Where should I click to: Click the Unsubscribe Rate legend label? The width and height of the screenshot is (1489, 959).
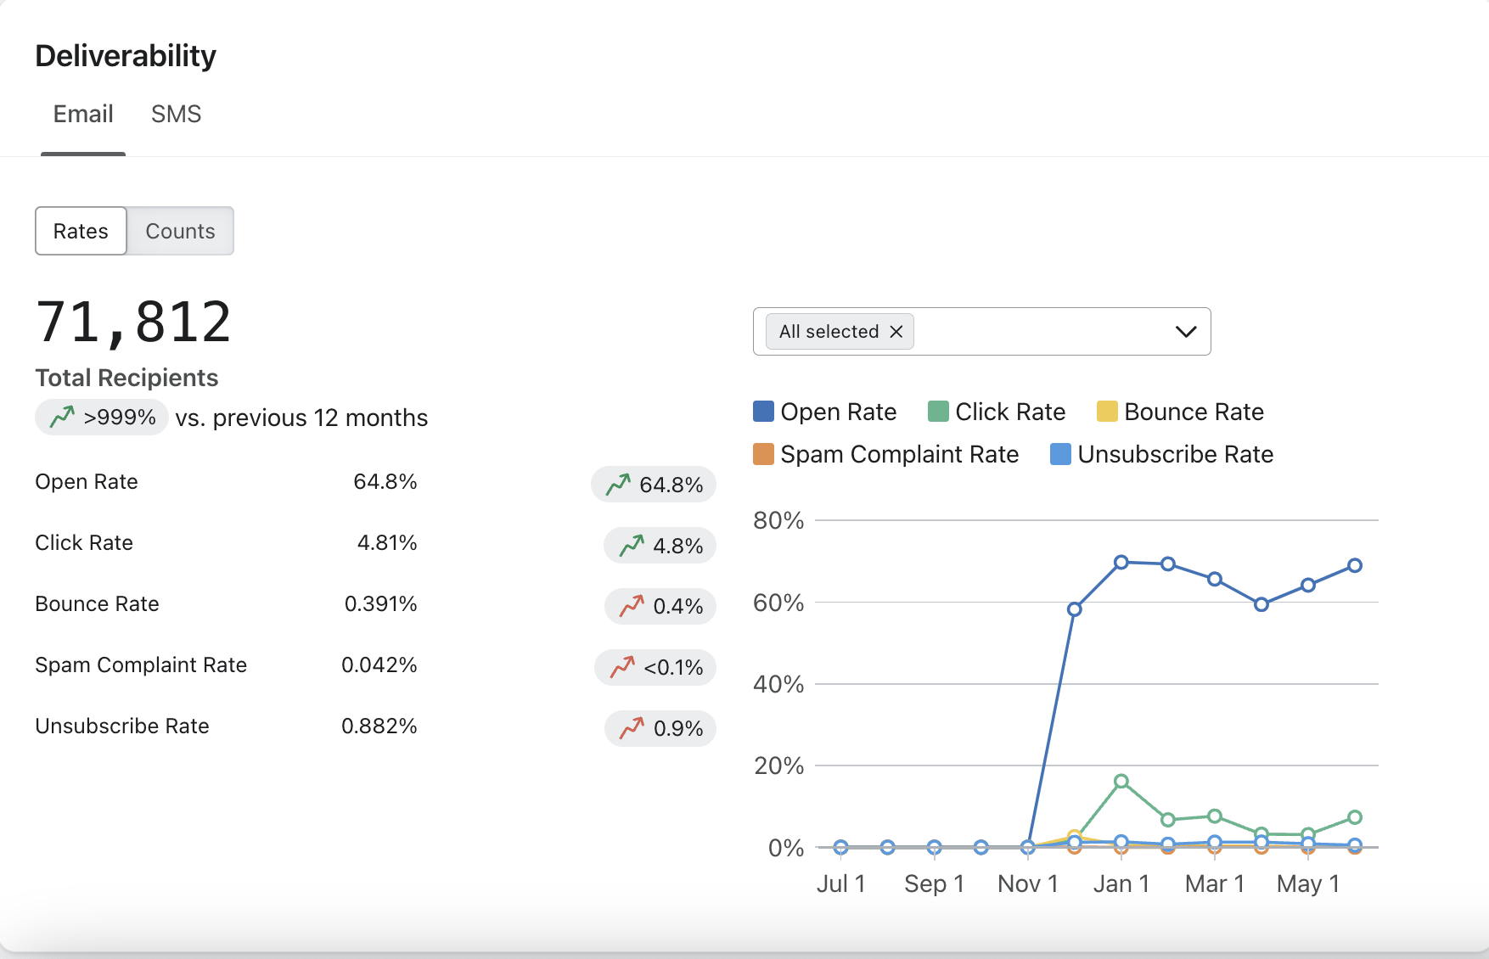pos(1176,454)
